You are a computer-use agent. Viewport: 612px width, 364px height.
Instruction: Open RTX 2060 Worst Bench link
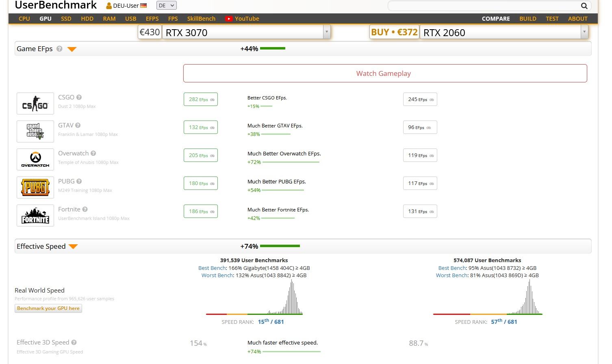[452, 275]
